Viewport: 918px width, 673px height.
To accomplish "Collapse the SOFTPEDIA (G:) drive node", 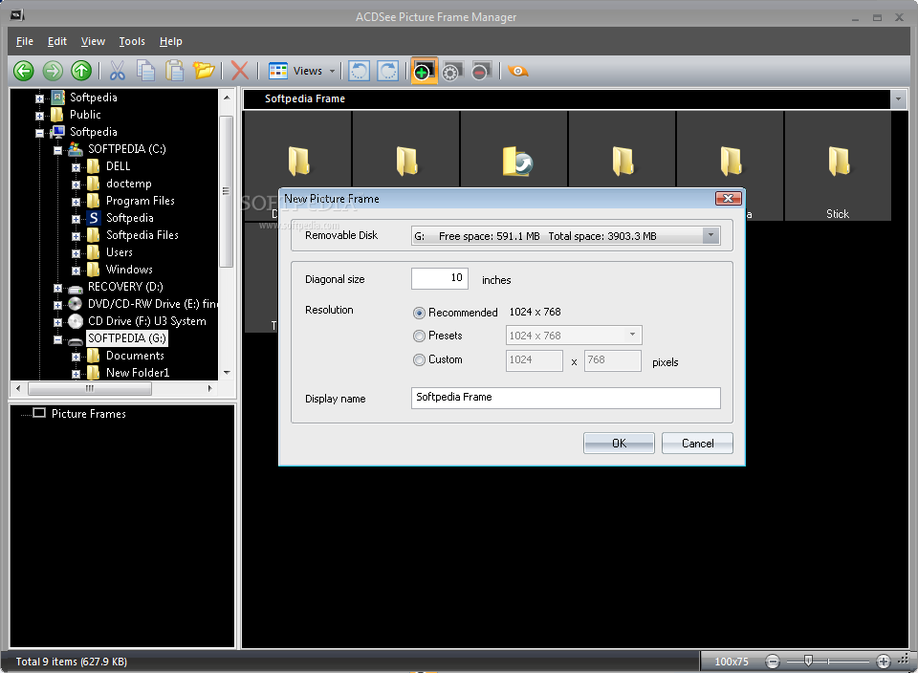I will click(57, 339).
